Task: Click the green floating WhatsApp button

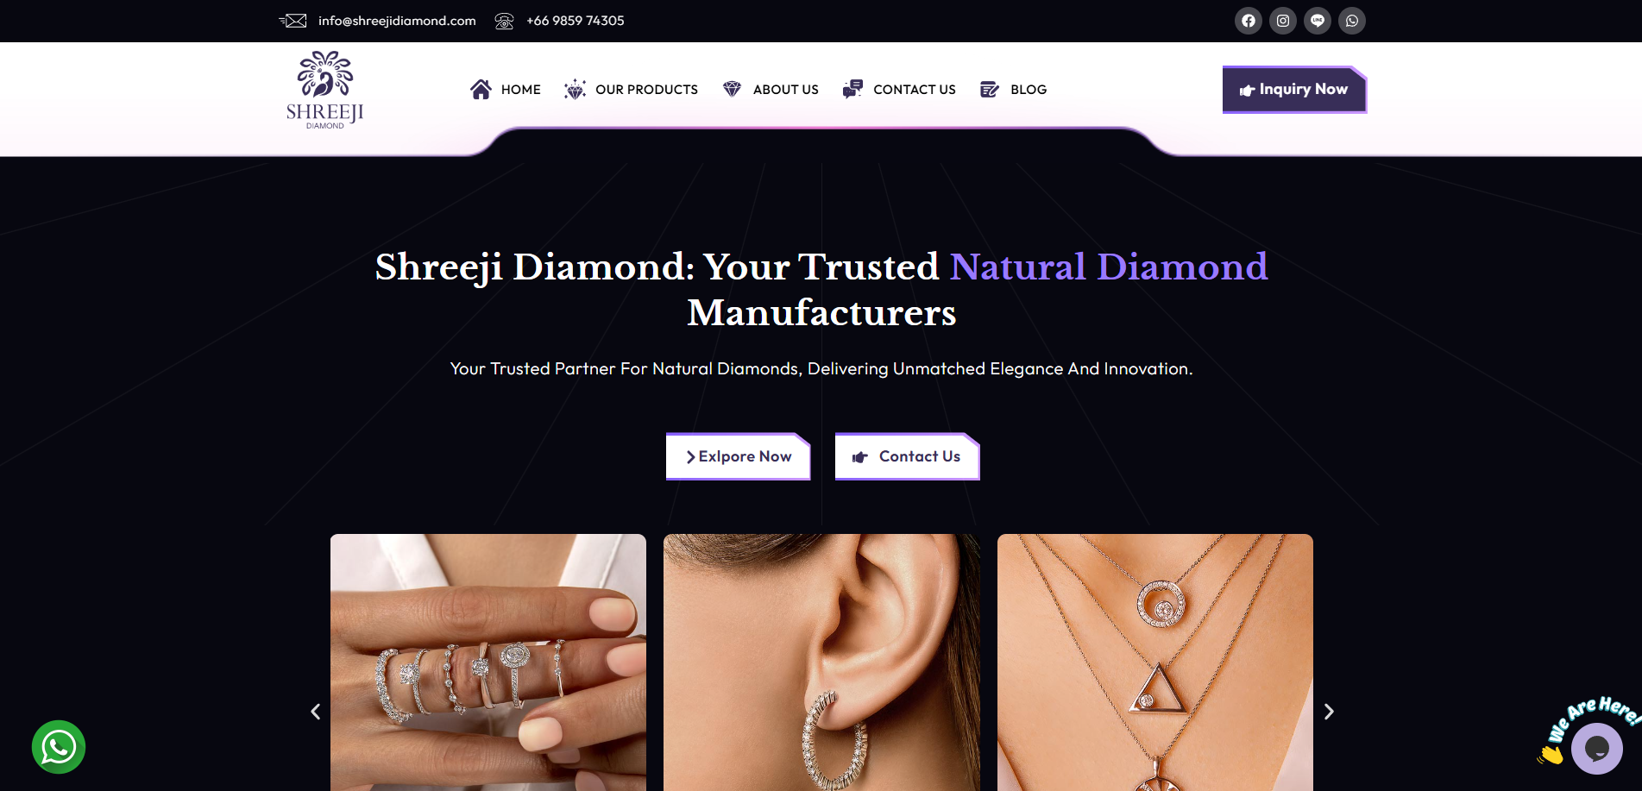Action: tap(59, 747)
